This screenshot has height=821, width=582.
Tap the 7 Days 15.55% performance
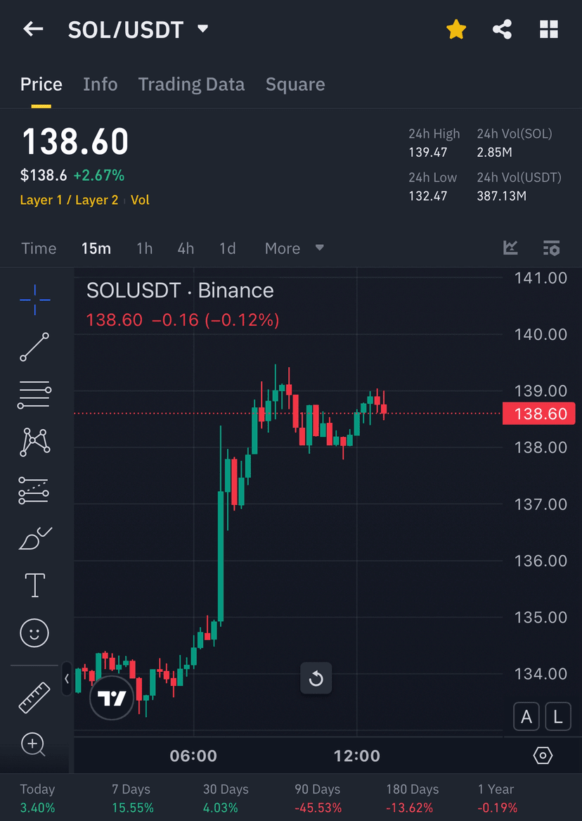[132, 798]
